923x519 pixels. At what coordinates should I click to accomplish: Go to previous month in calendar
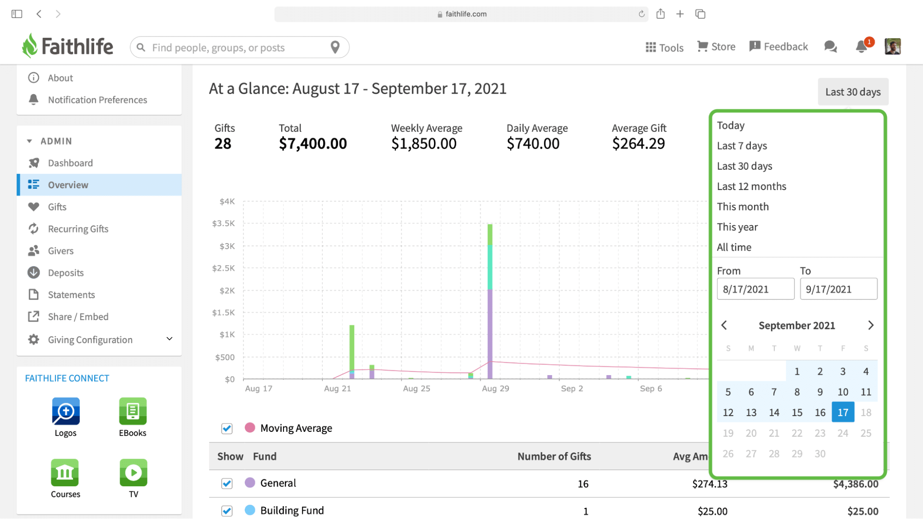724,325
